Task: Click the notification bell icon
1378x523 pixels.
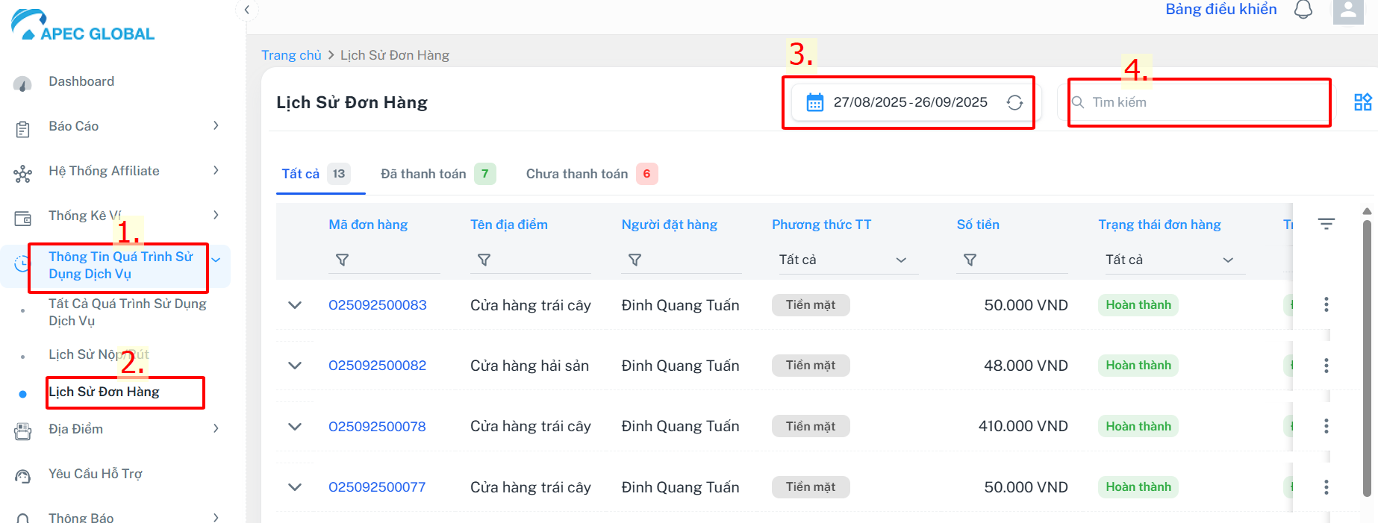Action: coord(1303,10)
